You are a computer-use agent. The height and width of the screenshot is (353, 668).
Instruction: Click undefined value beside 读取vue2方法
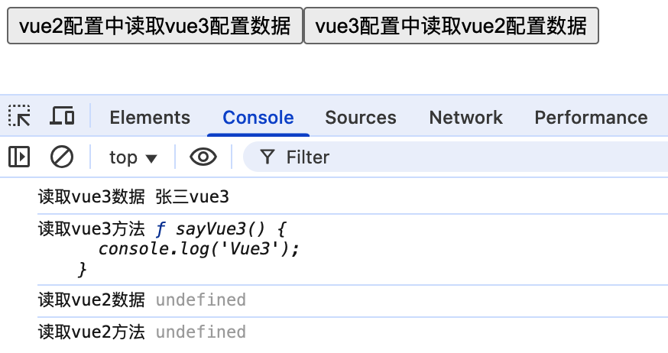pyautogui.click(x=201, y=332)
